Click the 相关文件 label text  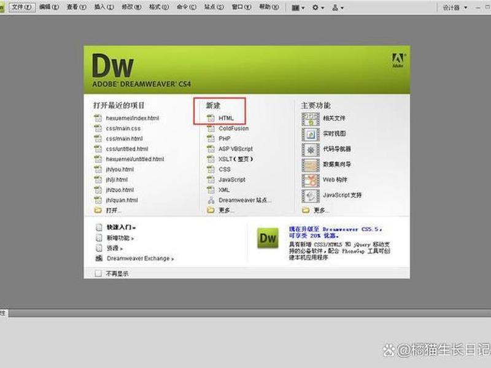click(334, 118)
